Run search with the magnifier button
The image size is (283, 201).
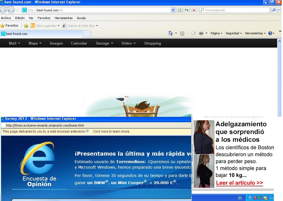[x=274, y=10]
